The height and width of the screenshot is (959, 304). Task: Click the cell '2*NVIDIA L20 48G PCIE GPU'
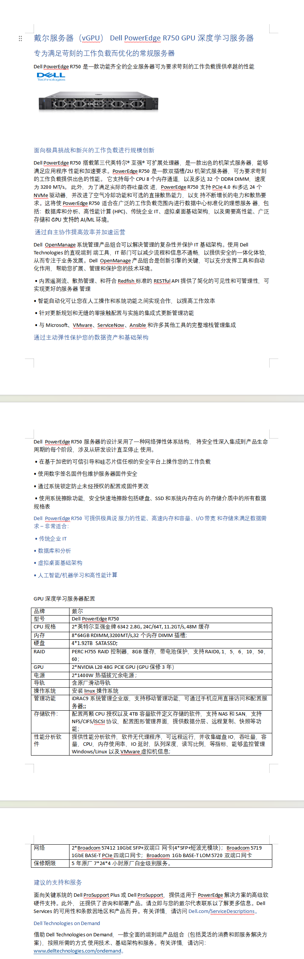click(x=171, y=667)
